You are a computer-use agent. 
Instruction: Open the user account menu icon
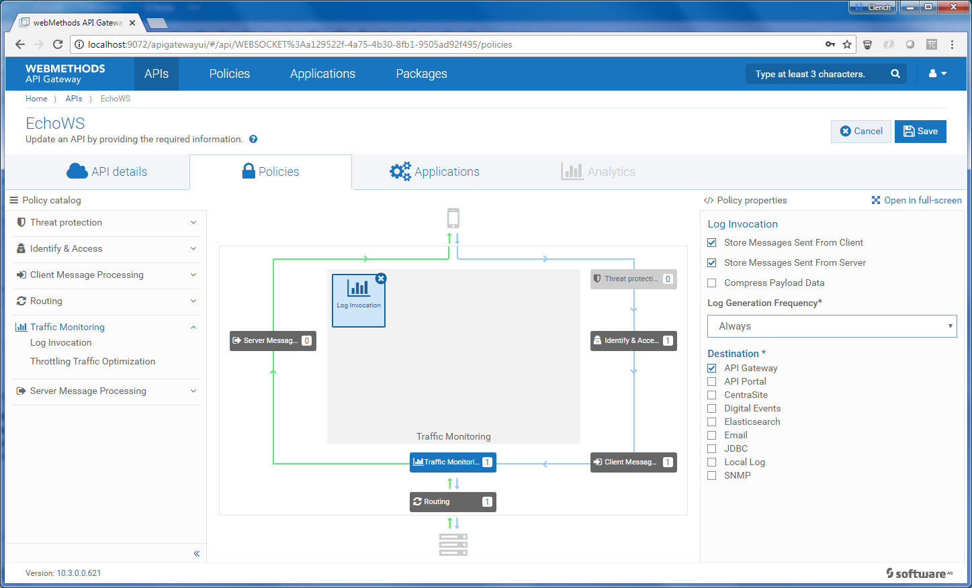click(937, 74)
